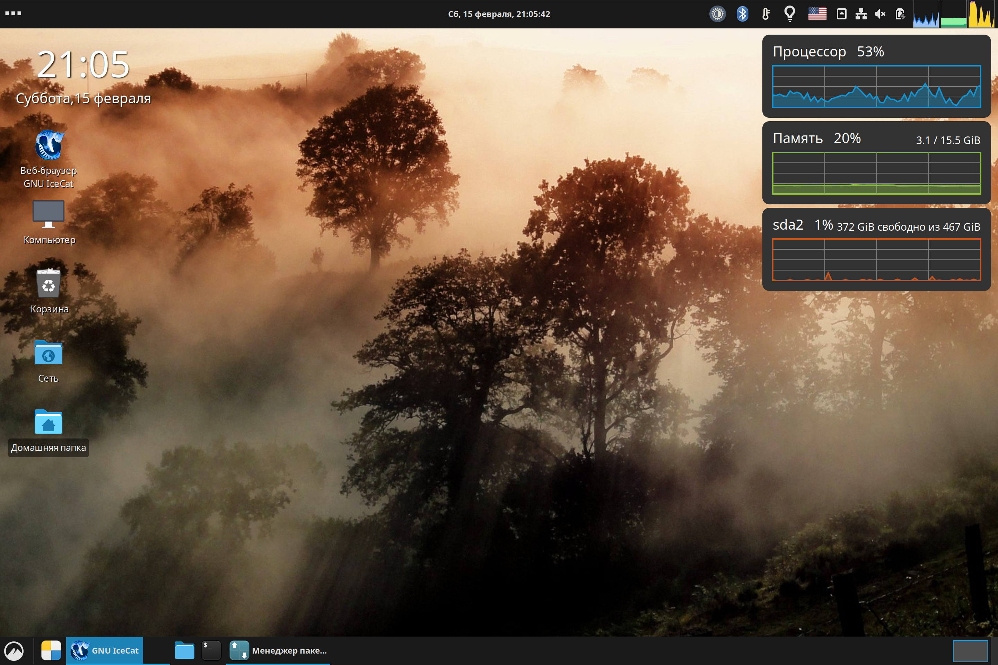Click the battery power status icon
The height and width of the screenshot is (665, 998).
pos(900,14)
